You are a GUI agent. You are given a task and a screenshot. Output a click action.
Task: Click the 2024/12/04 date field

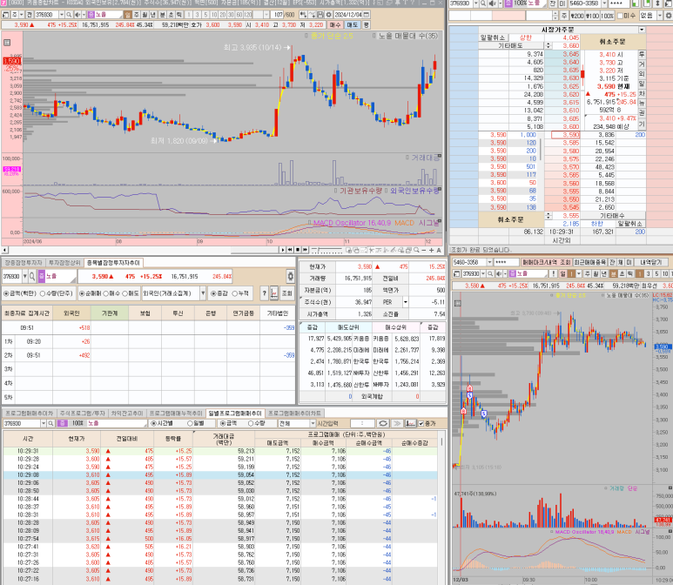tap(347, 15)
